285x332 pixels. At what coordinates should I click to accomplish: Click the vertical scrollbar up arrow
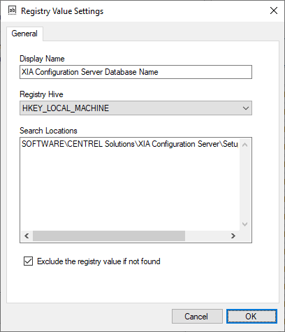pos(244,145)
